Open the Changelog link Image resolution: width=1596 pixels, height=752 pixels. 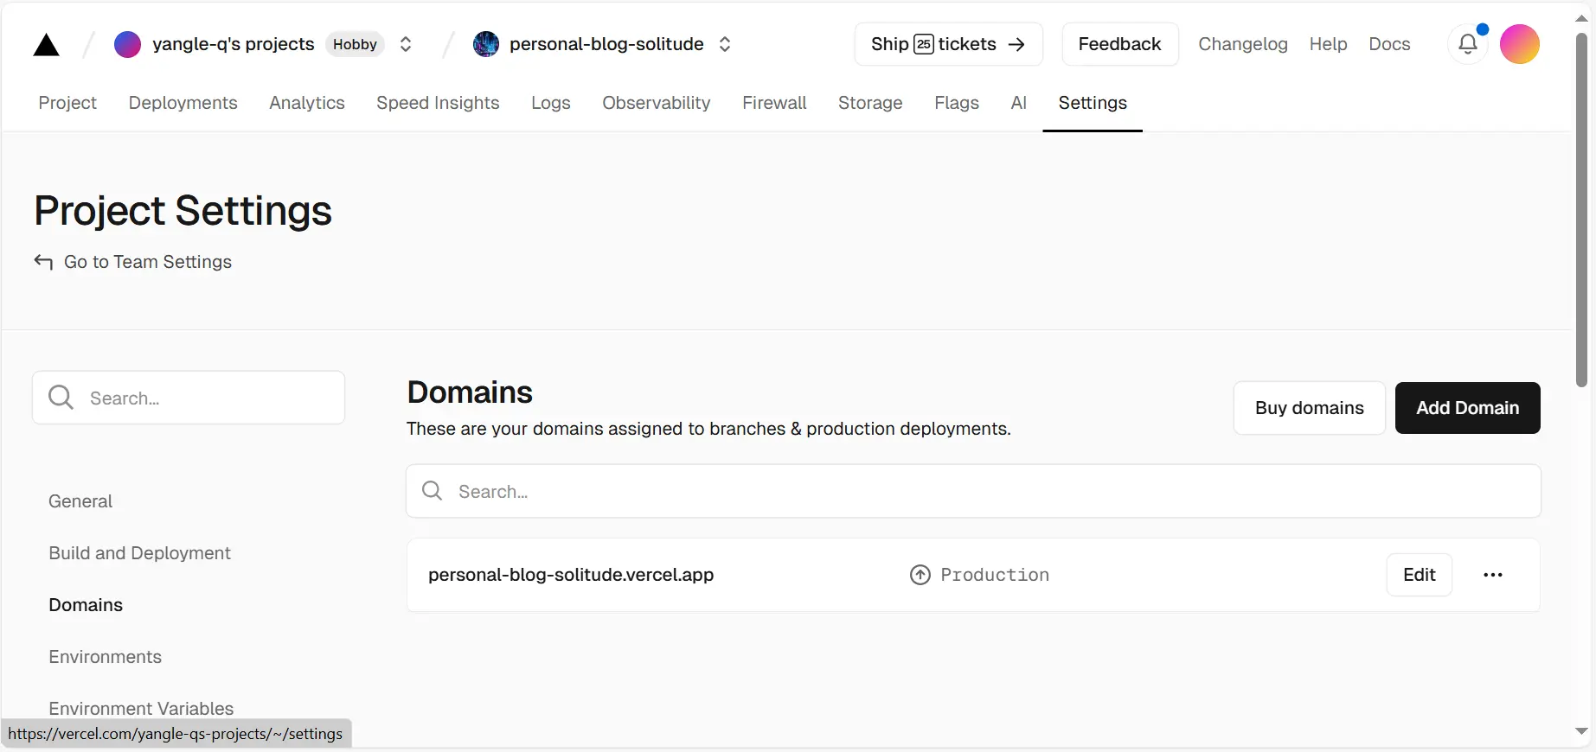click(1242, 44)
